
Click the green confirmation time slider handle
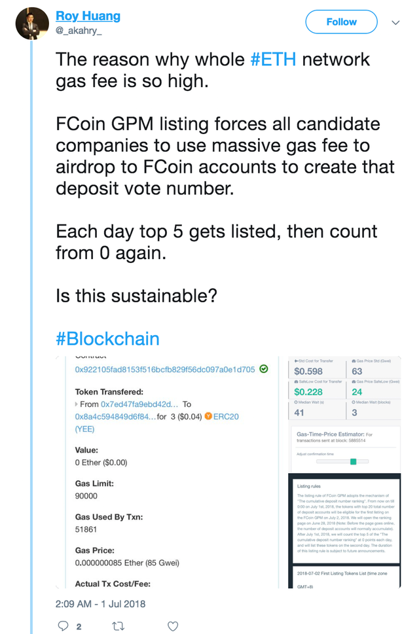pyautogui.click(x=353, y=461)
